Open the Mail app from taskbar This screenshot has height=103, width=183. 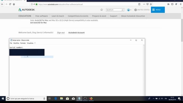click(x=73, y=98)
